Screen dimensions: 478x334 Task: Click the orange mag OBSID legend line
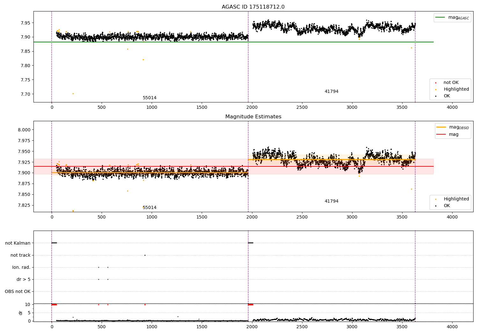pos(441,127)
